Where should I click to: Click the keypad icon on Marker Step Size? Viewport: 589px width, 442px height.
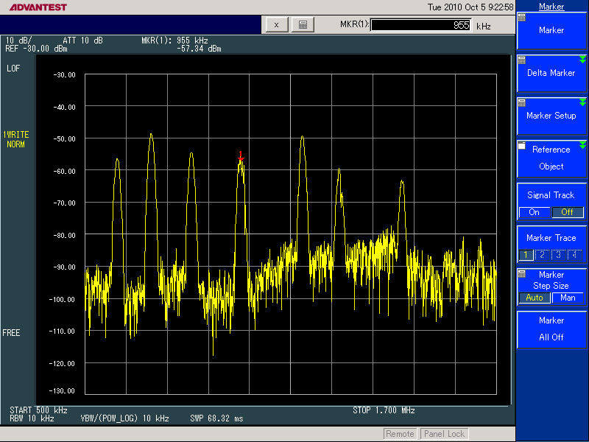tap(522, 273)
